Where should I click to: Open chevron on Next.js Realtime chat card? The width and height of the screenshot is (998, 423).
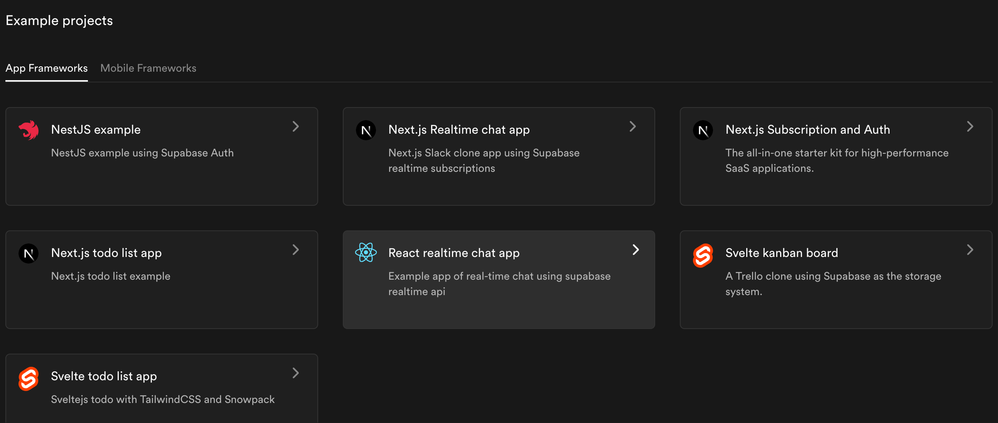click(633, 126)
